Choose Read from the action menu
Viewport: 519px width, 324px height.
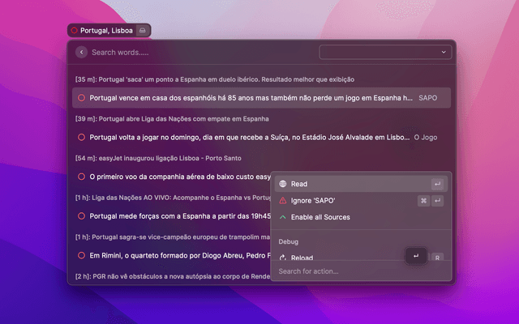click(341, 184)
